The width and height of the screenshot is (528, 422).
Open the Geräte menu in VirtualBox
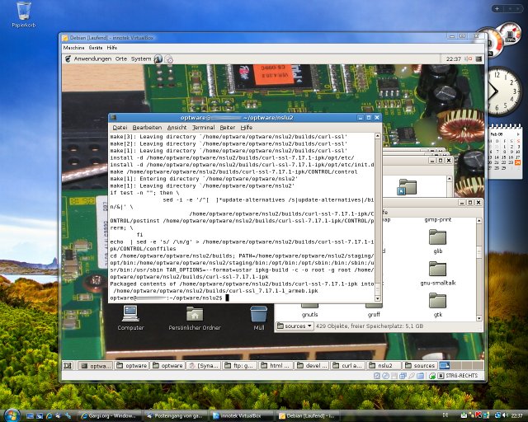96,48
